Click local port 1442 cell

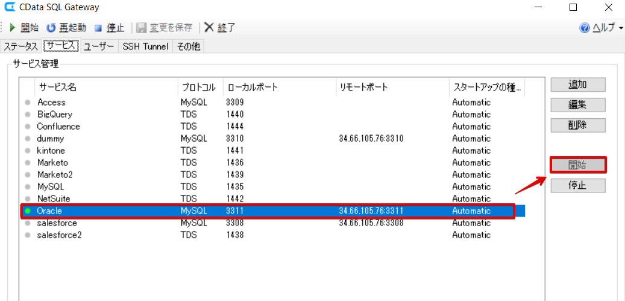tap(234, 198)
